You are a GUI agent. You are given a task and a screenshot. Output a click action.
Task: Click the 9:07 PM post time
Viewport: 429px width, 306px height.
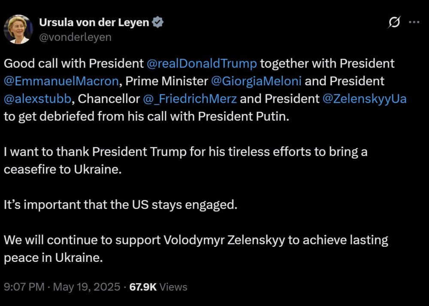tap(24, 287)
